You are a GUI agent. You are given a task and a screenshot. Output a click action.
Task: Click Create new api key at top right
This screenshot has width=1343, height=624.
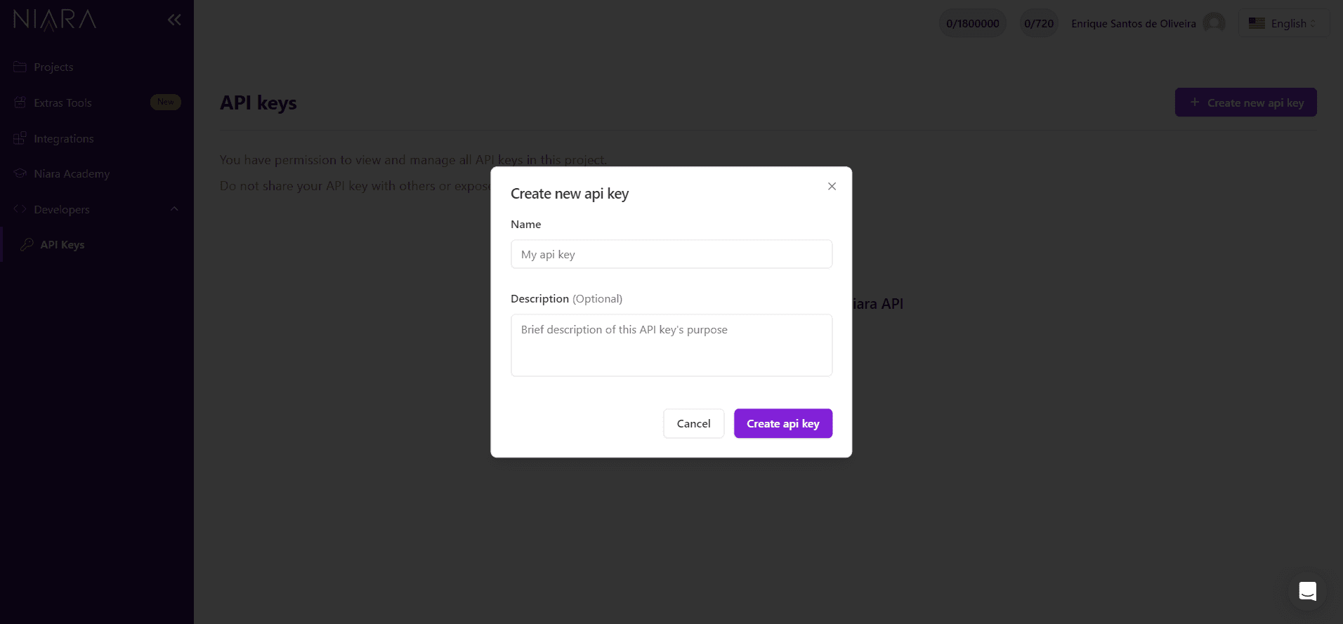coord(1245,102)
